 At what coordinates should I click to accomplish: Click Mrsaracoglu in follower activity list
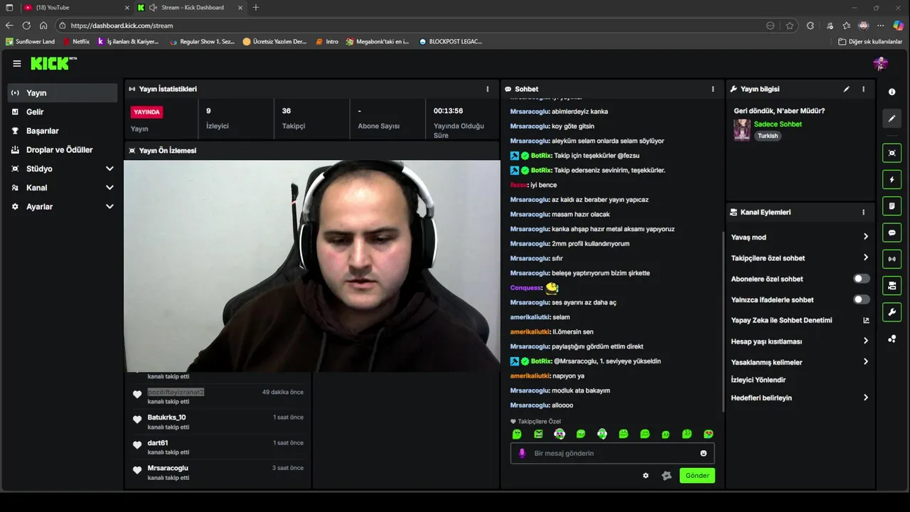coord(168,468)
